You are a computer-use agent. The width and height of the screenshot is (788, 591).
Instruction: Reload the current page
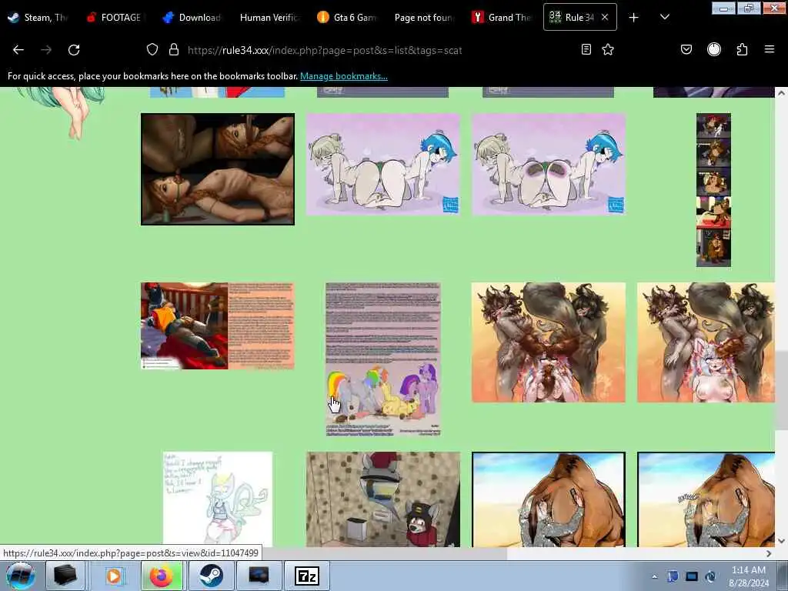click(x=74, y=50)
